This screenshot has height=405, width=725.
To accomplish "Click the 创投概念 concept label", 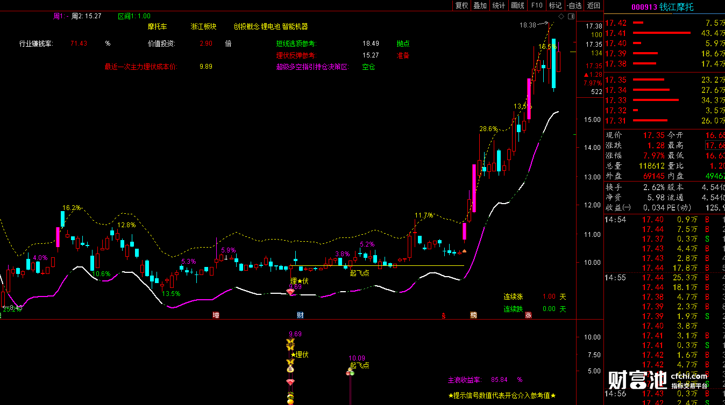I will (x=246, y=26).
